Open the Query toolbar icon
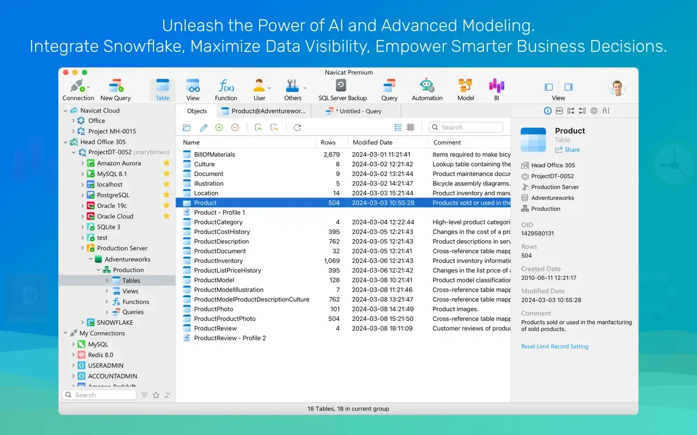The height and width of the screenshot is (435, 697). point(389,90)
